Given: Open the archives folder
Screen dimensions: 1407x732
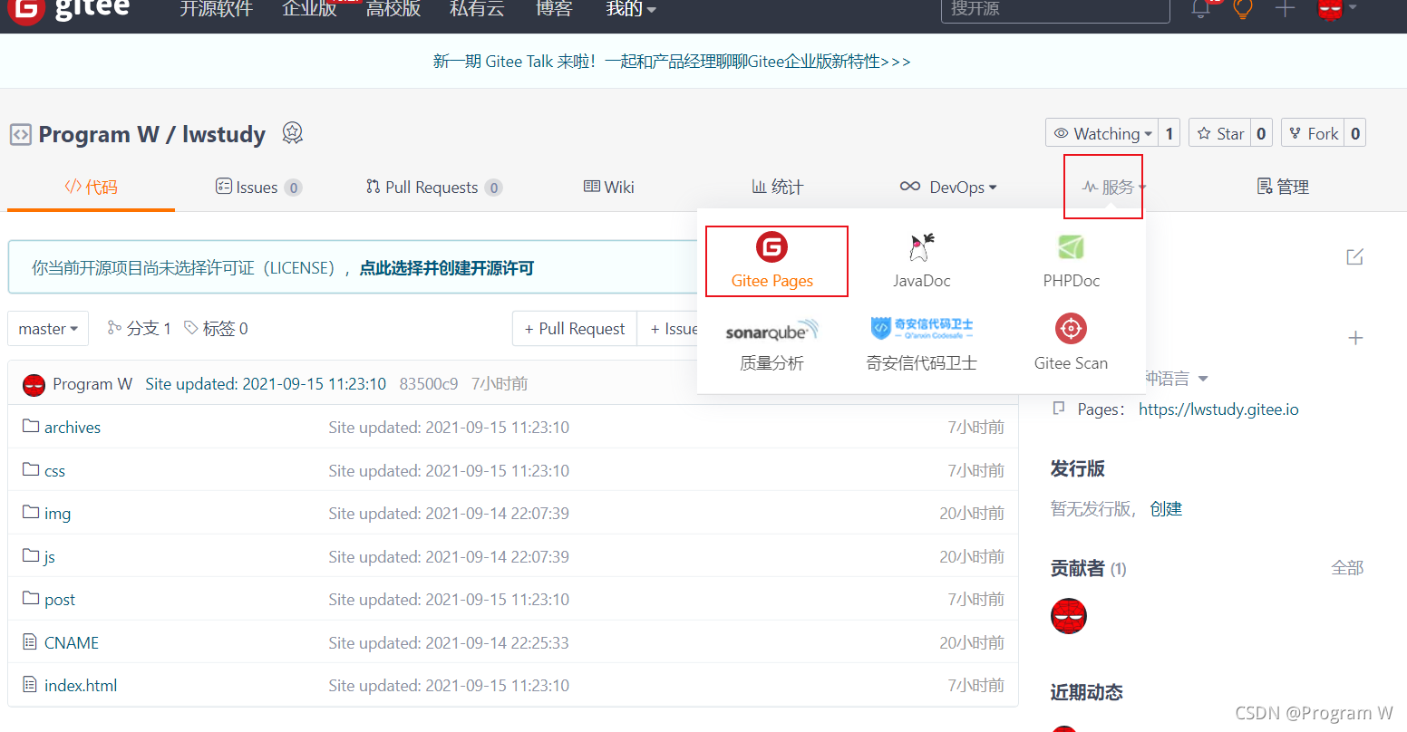Looking at the screenshot, I should click(x=73, y=427).
